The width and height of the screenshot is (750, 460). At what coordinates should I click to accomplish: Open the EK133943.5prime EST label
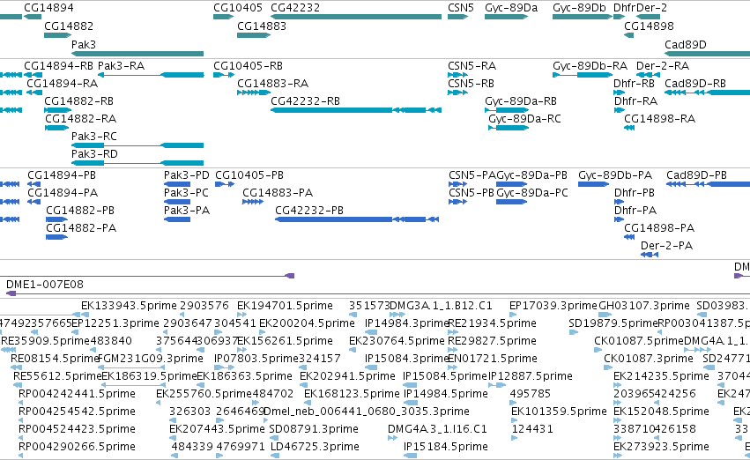point(129,306)
